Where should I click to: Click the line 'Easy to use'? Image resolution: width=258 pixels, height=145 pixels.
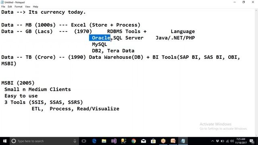[21, 96]
